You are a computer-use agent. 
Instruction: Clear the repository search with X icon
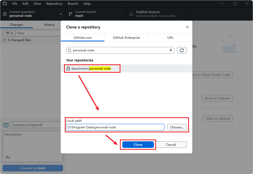[x=171, y=50]
